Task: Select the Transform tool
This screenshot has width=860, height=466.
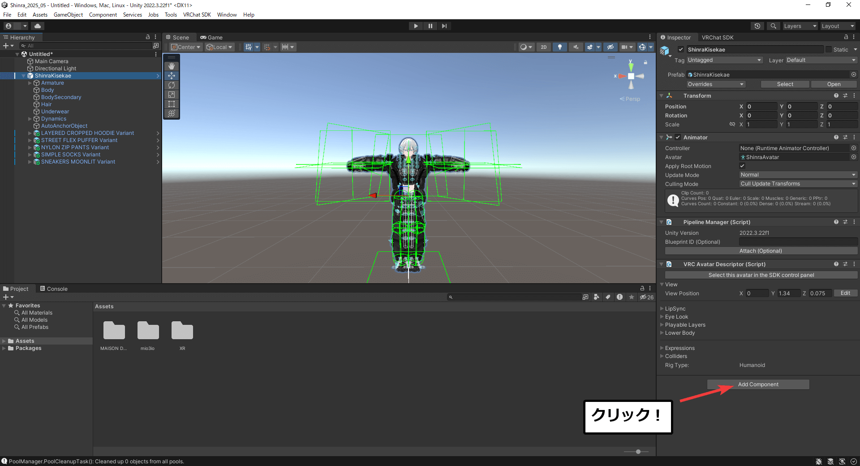Action: pos(172,113)
